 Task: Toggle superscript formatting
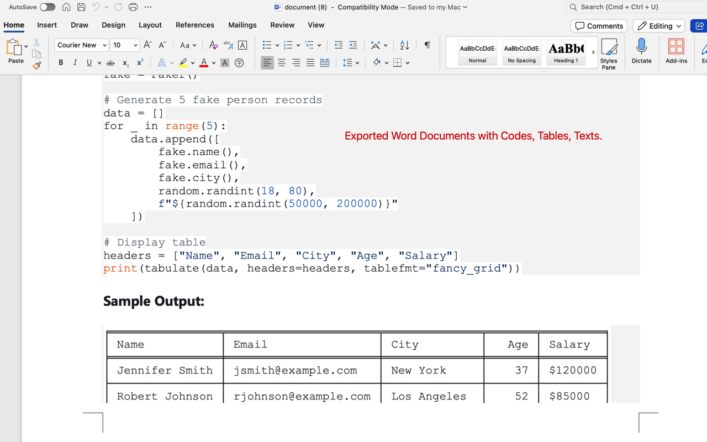[140, 63]
